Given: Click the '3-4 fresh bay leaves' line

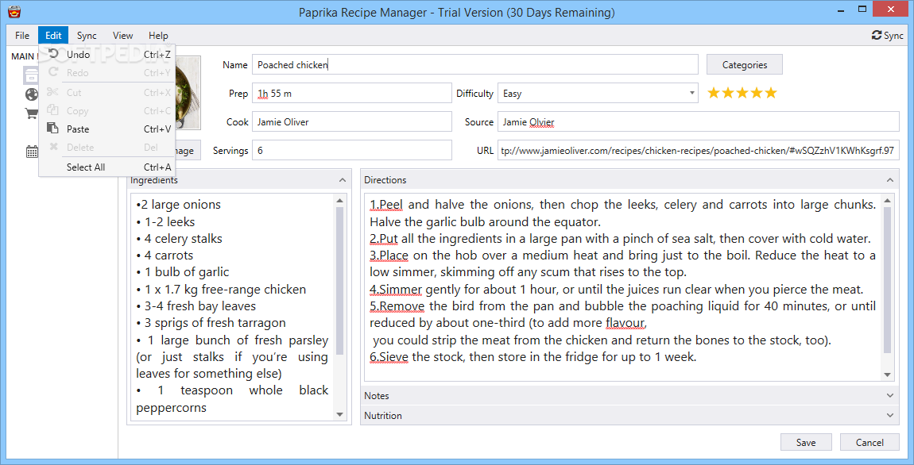Looking at the screenshot, I should (196, 306).
